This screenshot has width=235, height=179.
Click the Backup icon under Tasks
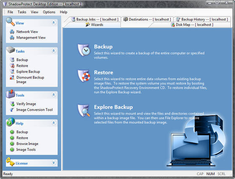click(x=12, y=60)
